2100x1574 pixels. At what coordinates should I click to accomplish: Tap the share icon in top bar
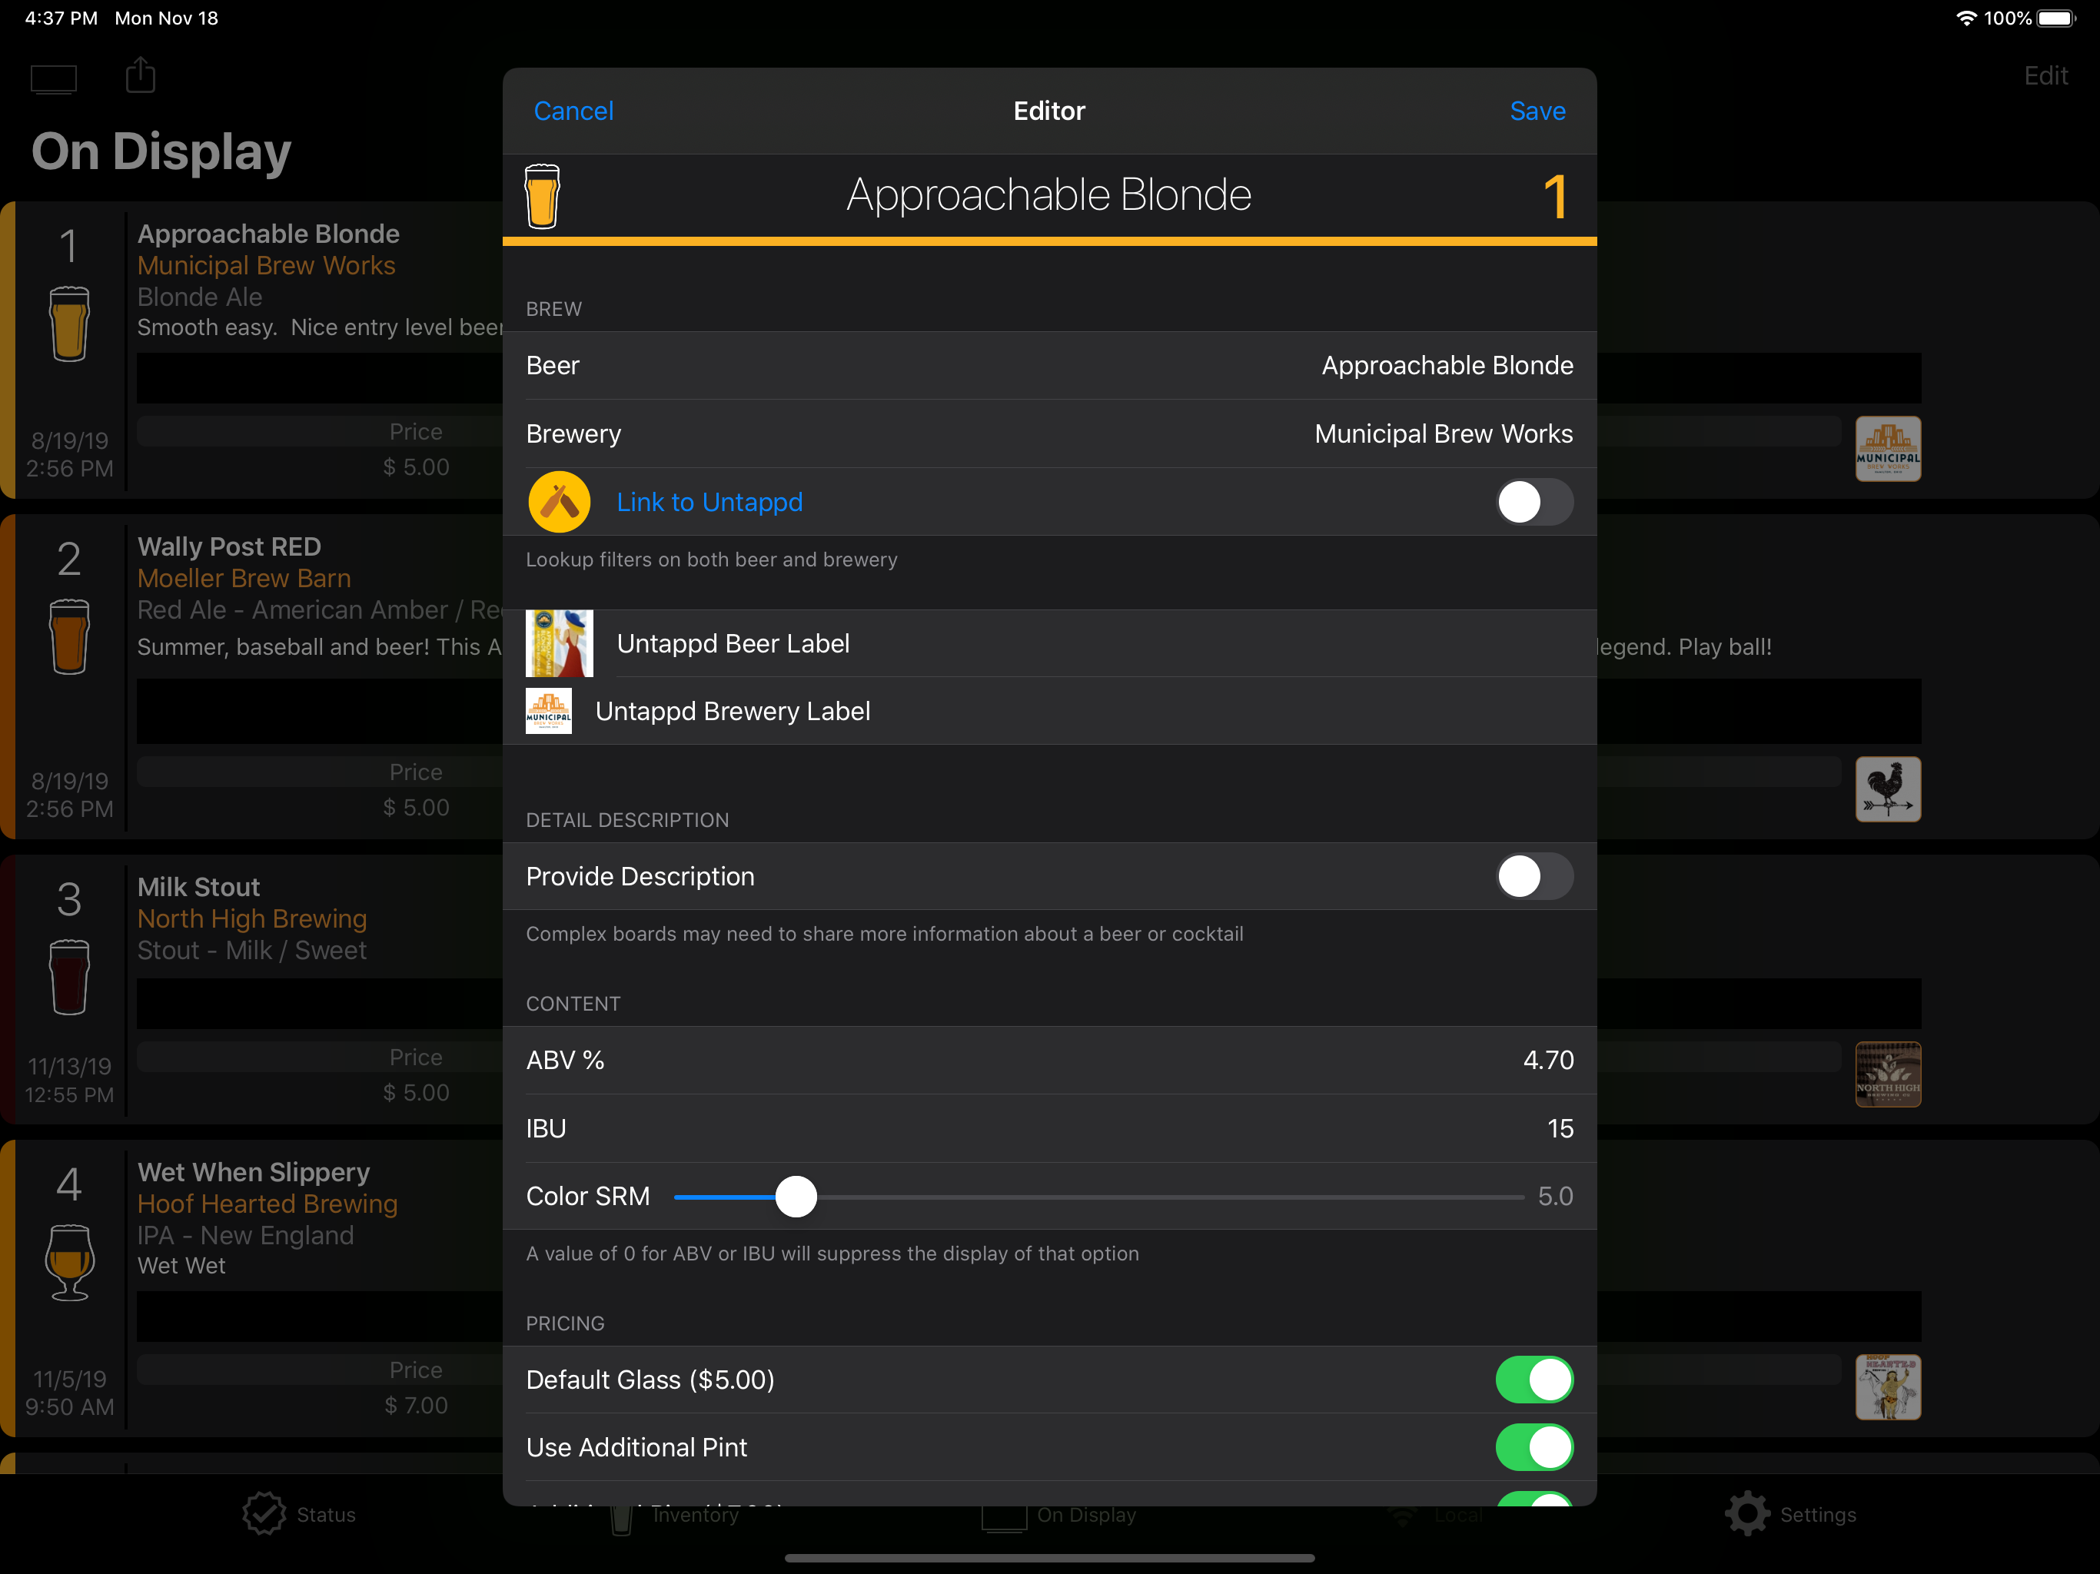[141, 75]
